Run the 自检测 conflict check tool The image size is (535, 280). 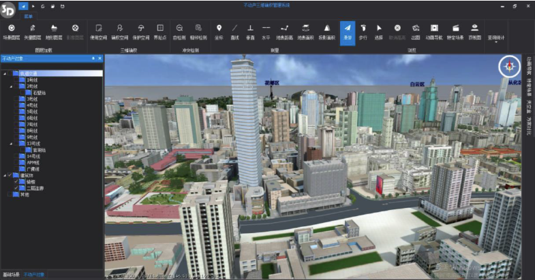click(179, 29)
